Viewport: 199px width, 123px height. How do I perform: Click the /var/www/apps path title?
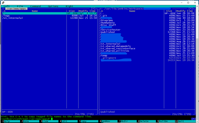click(x=17, y=9)
